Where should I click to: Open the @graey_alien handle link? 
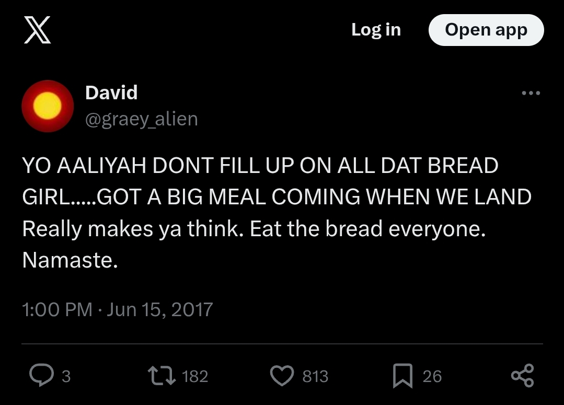(141, 119)
